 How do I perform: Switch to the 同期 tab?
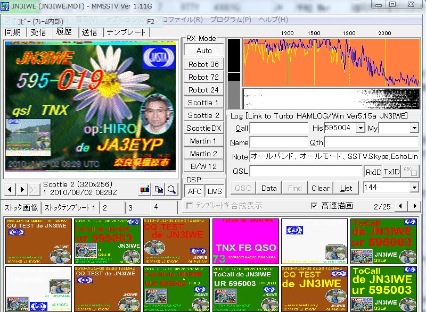pyautogui.click(x=13, y=32)
